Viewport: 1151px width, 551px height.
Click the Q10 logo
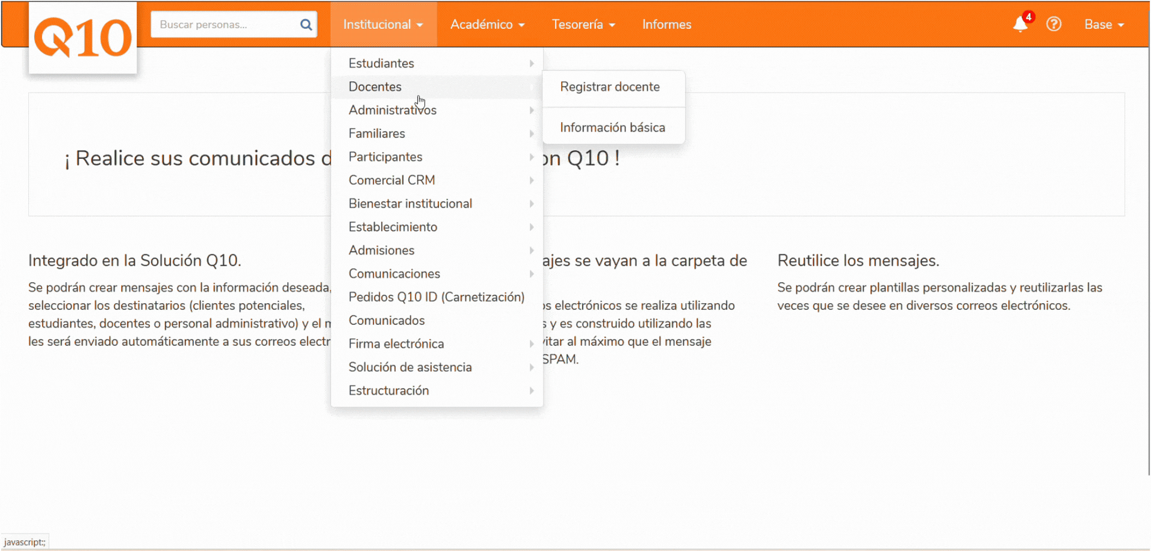tap(83, 38)
